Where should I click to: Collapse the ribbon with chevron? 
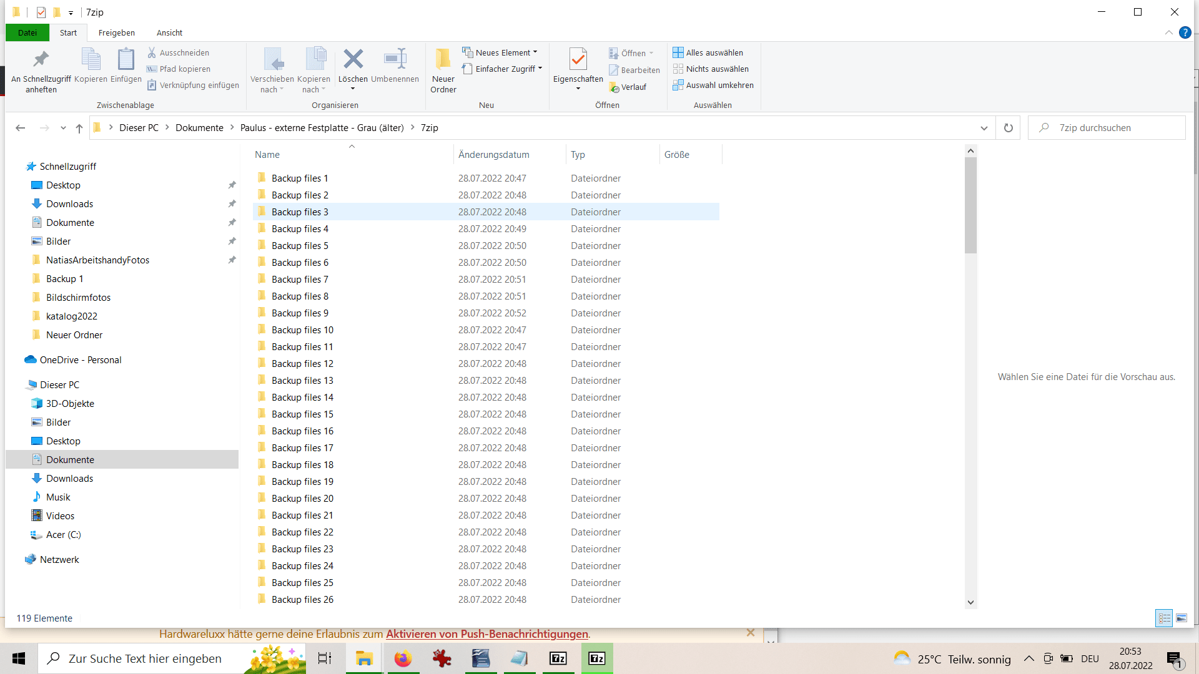click(1168, 32)
